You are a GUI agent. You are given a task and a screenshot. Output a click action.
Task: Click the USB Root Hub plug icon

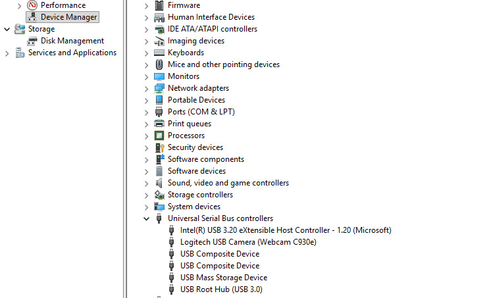click(171, 289)
